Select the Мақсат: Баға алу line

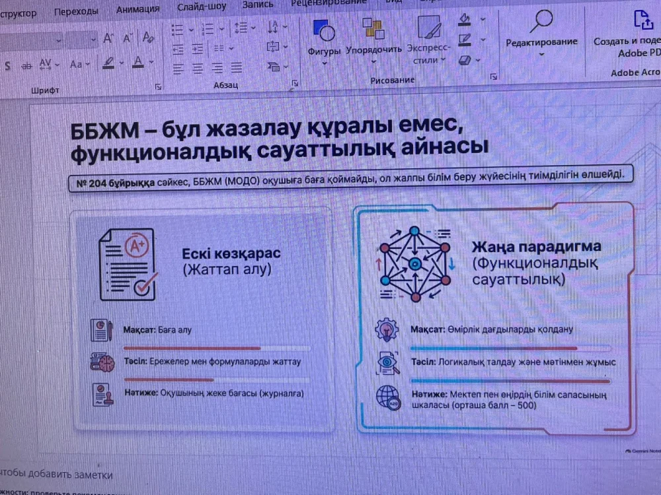[x=157, y=329]
